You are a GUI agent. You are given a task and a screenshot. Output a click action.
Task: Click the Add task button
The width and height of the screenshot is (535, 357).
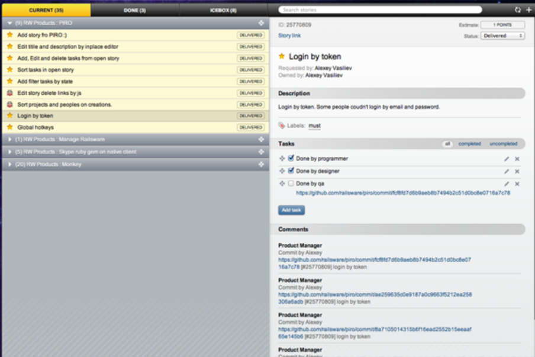(291, 210)
